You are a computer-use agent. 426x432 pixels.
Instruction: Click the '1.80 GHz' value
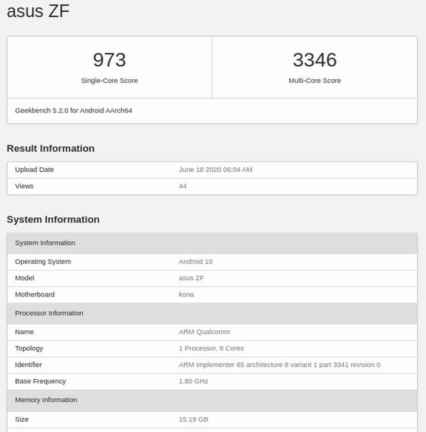[193, 381]
